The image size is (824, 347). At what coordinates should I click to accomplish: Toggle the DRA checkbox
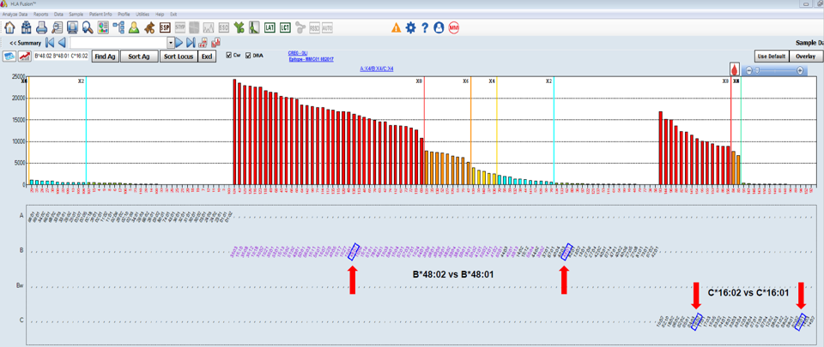click(248, 56)
